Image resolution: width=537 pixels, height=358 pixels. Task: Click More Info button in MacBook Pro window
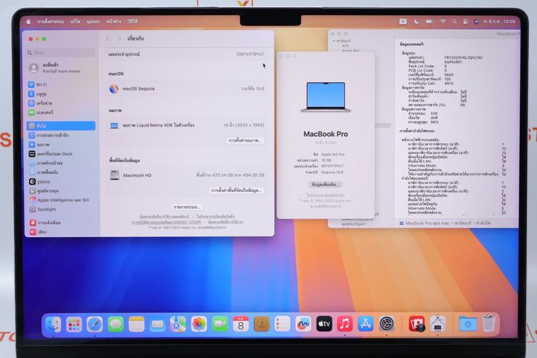point(325,184)
